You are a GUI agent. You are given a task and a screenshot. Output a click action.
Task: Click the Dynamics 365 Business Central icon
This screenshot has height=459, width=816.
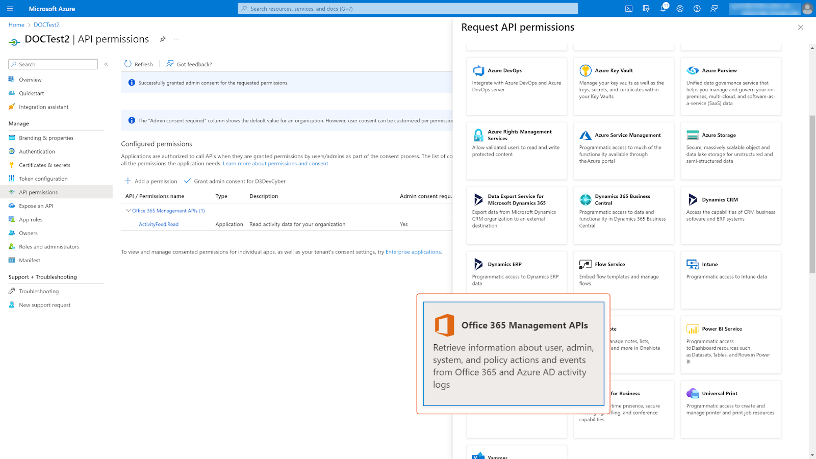tap(585, 199)
